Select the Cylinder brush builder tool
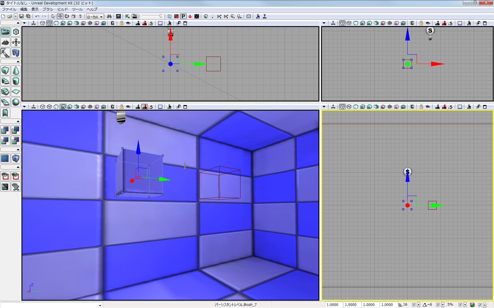 16,81
